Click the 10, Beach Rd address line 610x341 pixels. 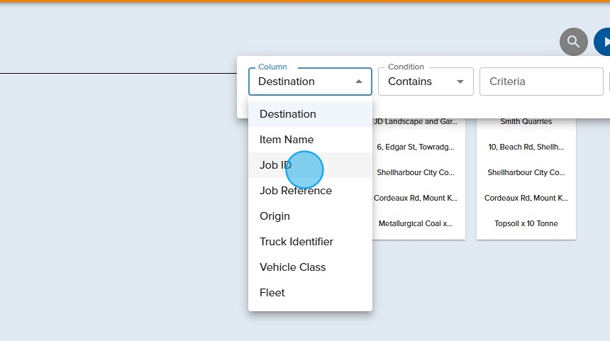point(526,147)
